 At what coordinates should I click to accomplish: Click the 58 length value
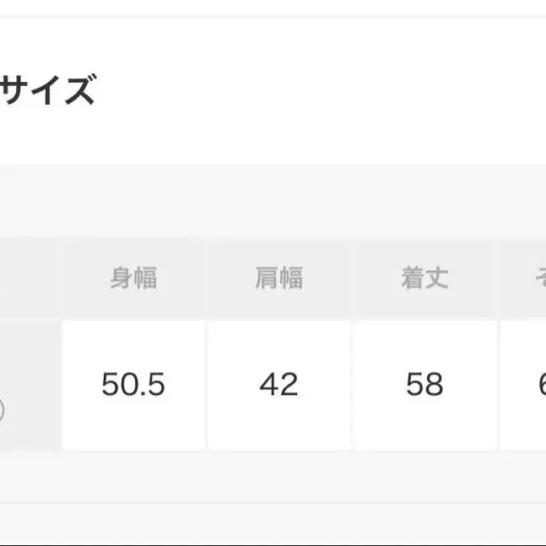[x=424, y=385]
